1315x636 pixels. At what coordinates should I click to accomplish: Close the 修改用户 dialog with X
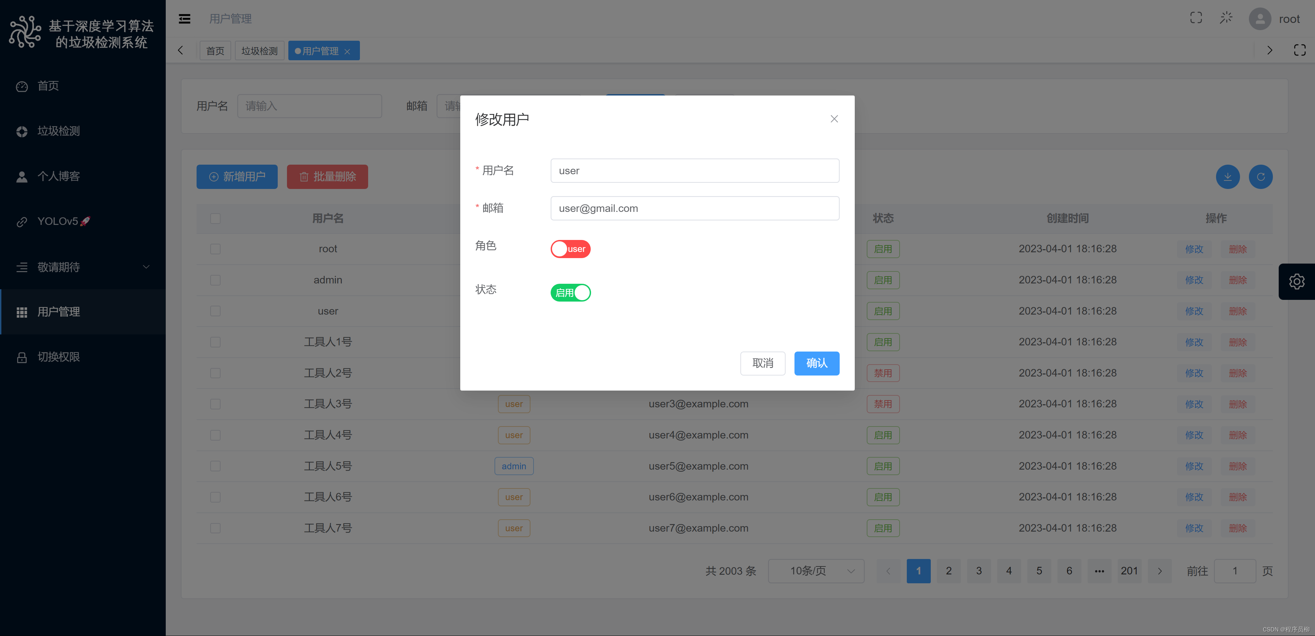tap(834, 119)
